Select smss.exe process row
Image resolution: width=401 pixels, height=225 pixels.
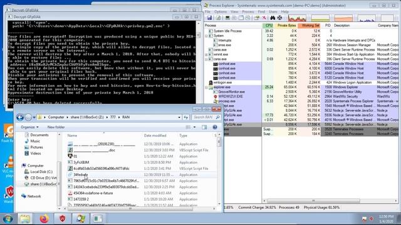301,45
